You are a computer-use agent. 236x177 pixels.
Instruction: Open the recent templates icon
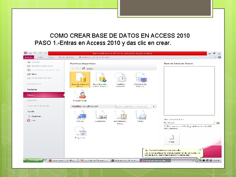[120, 80]
